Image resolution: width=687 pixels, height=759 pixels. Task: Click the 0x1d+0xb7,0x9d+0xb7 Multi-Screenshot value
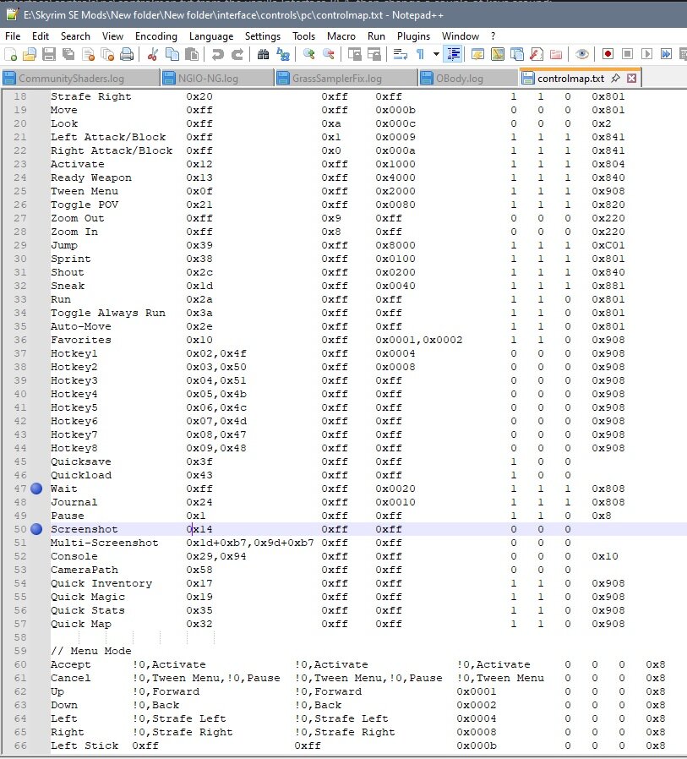point(250,543)
